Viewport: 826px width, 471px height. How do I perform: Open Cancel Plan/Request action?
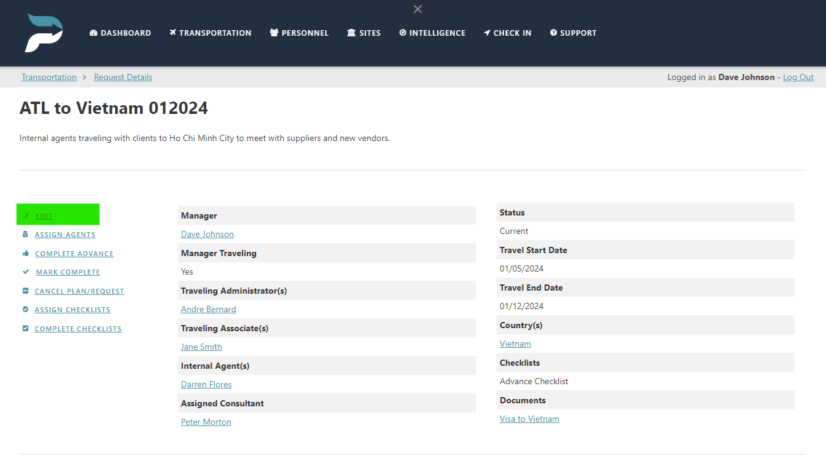(79, 291)
